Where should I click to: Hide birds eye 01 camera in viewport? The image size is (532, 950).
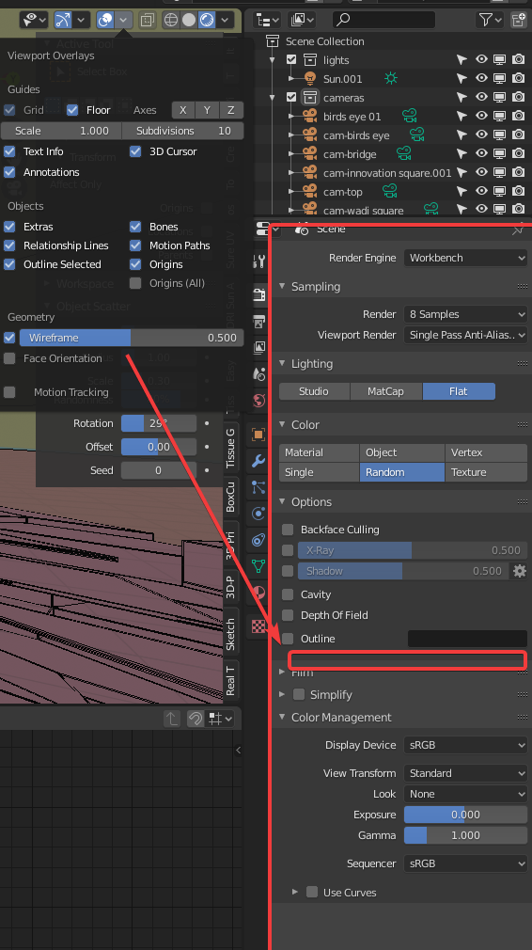481,117
